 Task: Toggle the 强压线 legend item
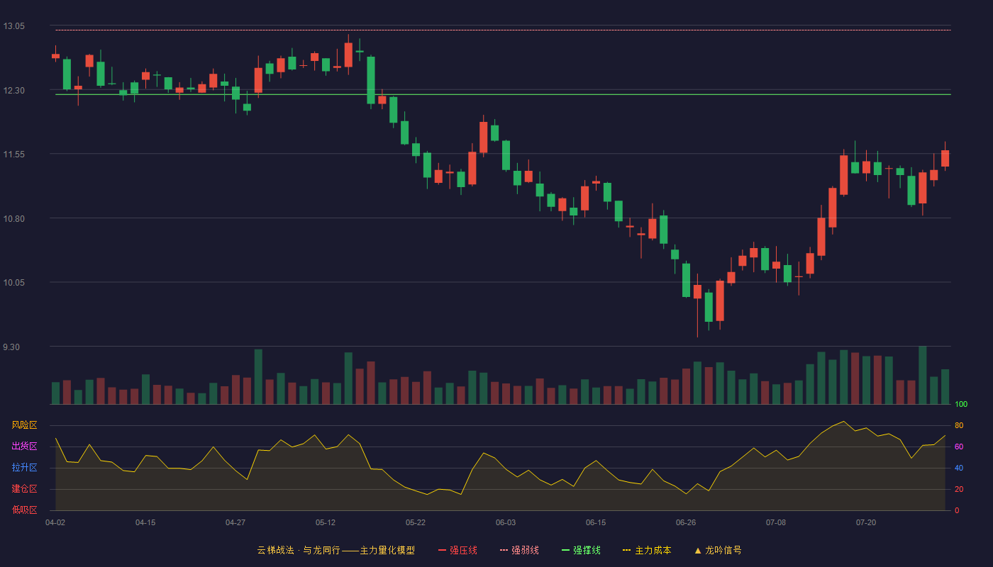pyautogui.click(x=457, y=550)
